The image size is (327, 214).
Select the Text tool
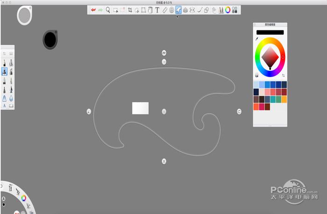tap(157, 10)
